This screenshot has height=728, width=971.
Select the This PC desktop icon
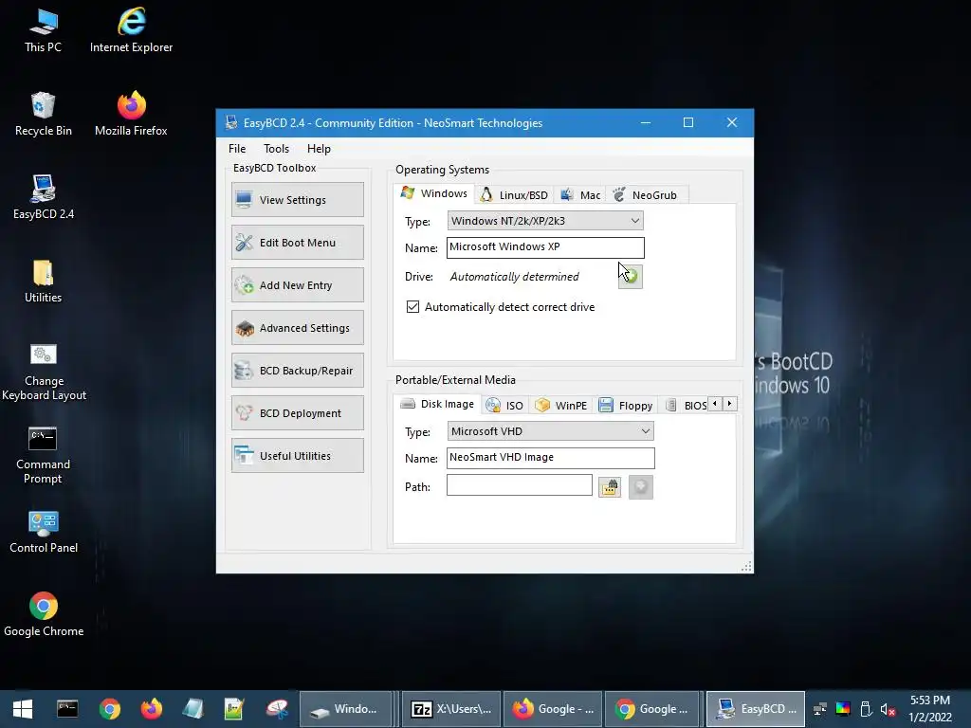(43, 31)
